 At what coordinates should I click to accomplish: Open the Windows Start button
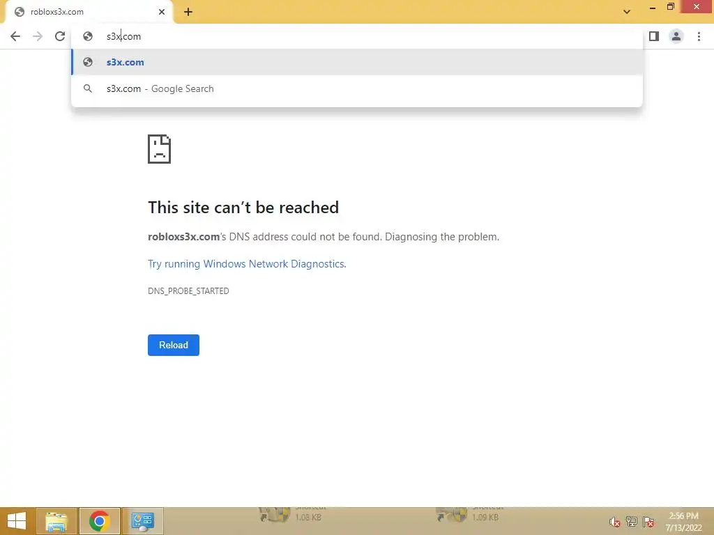point(17,521)
